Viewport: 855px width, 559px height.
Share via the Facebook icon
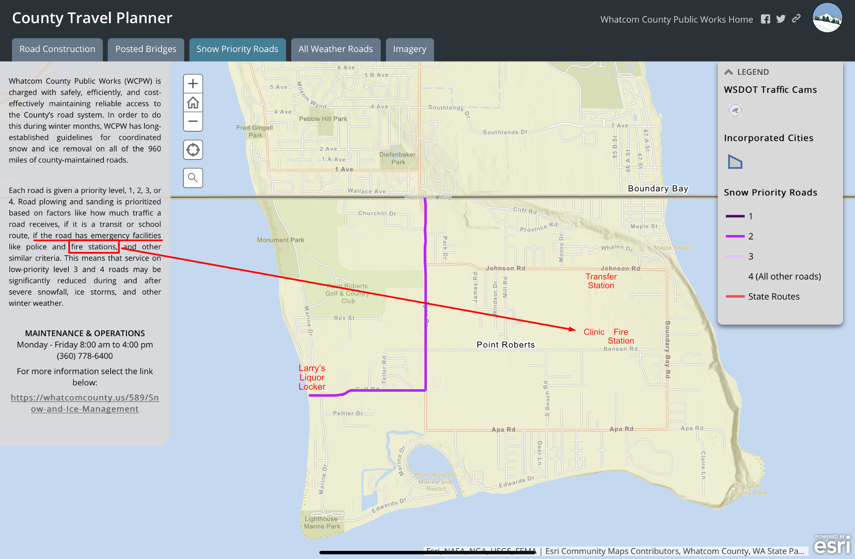[x=765, y=19]
